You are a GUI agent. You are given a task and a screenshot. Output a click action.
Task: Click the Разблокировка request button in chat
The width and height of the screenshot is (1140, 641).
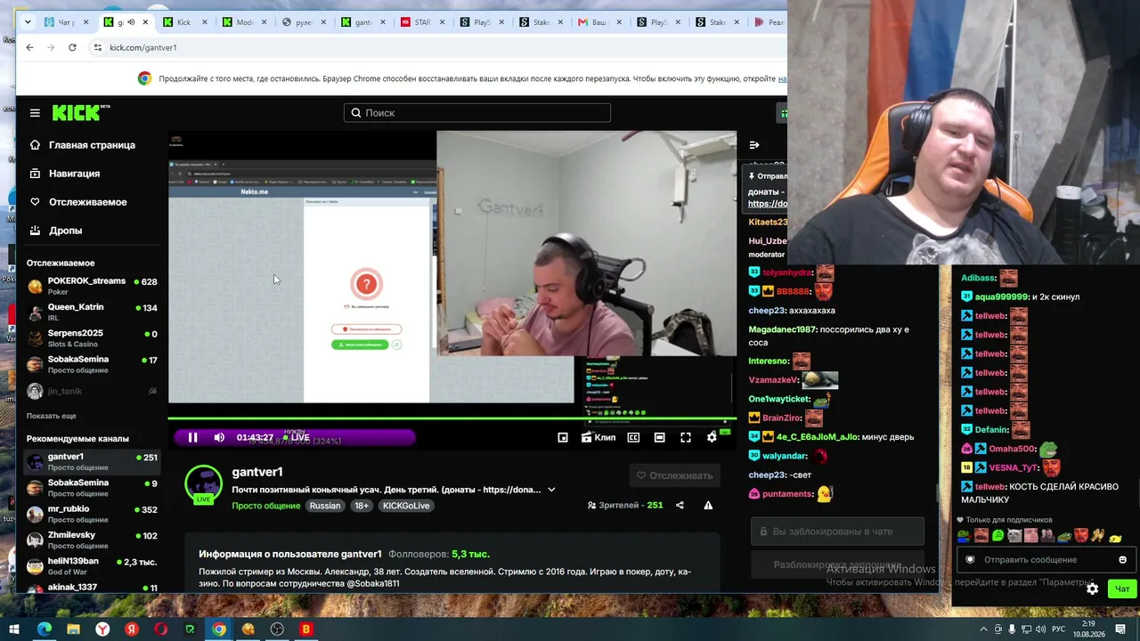click(x=837, y=565)
